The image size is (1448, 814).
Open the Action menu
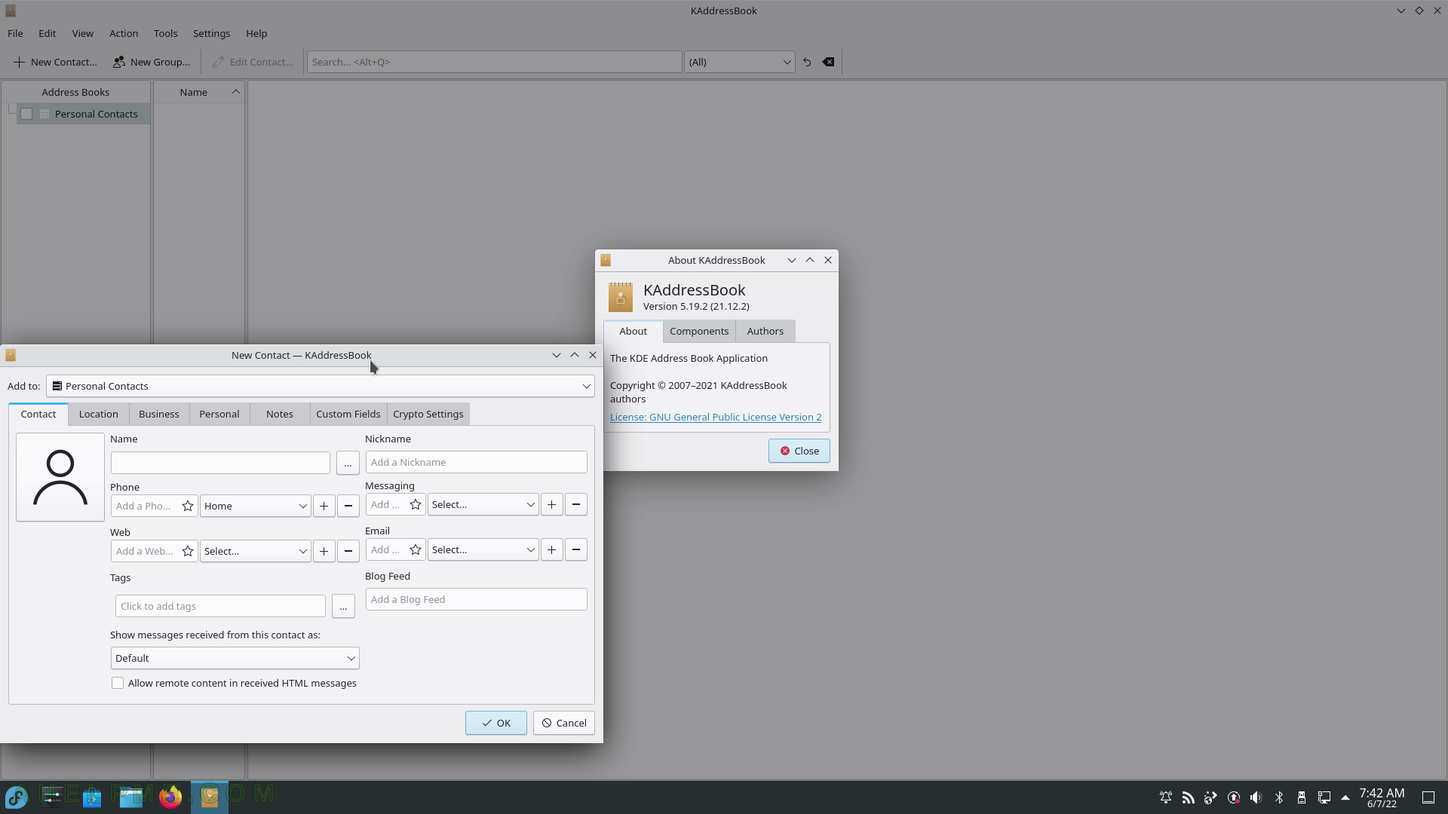(124, 33)
